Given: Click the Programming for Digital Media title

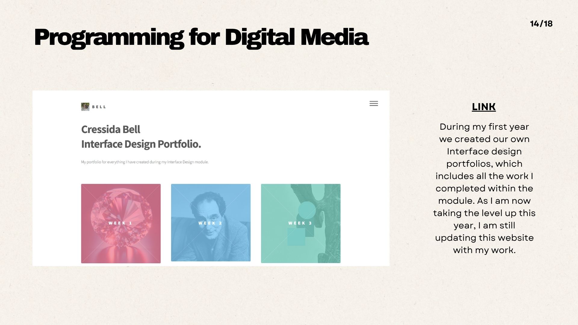Looking at the screenshot, I should [201, 37].
